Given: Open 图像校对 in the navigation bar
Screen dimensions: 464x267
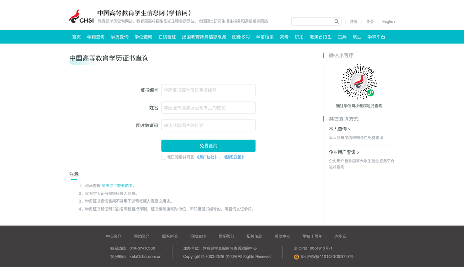Looking at the screenshot, I should [241, 37].
